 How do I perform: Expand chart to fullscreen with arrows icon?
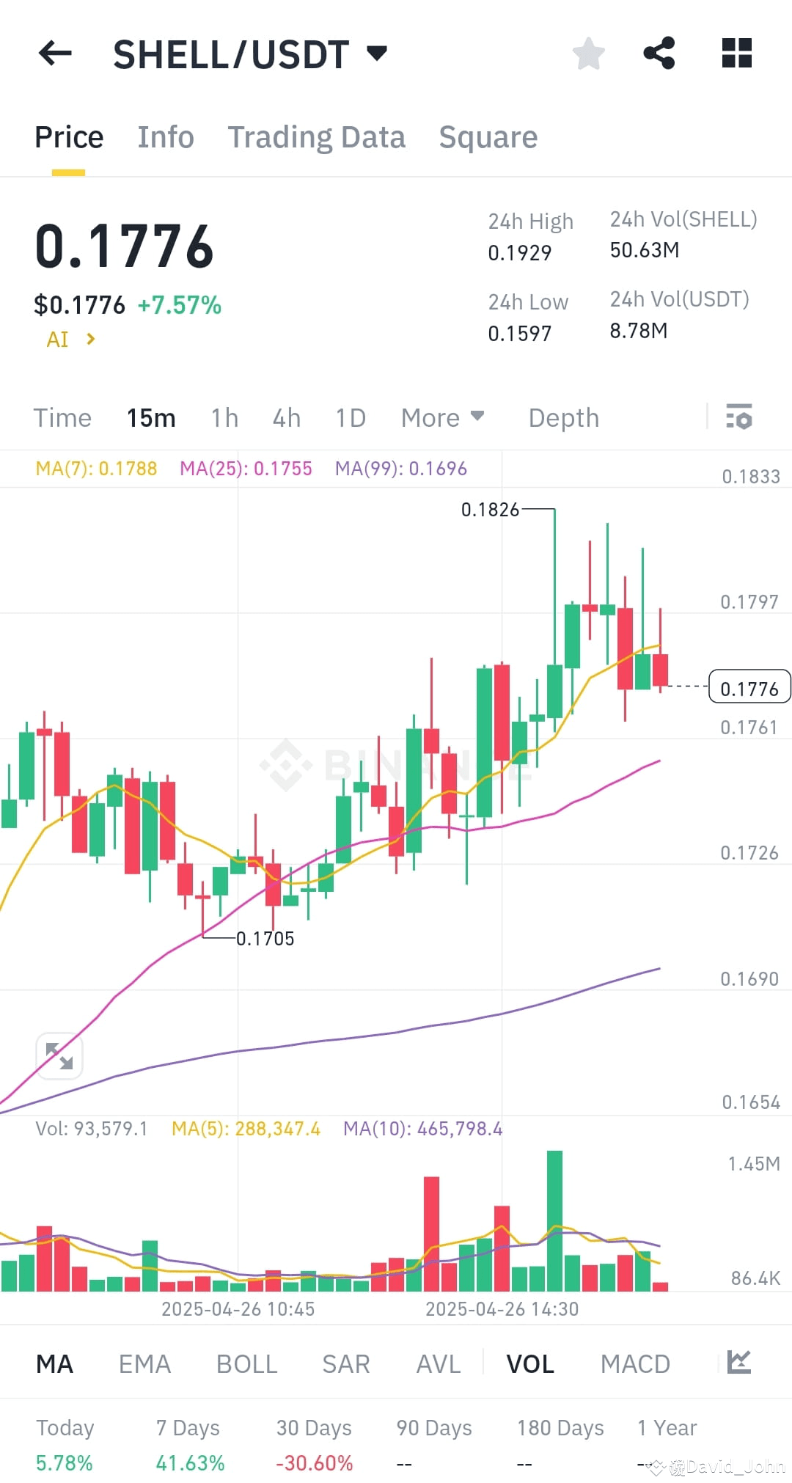[x=59, y=1056]
